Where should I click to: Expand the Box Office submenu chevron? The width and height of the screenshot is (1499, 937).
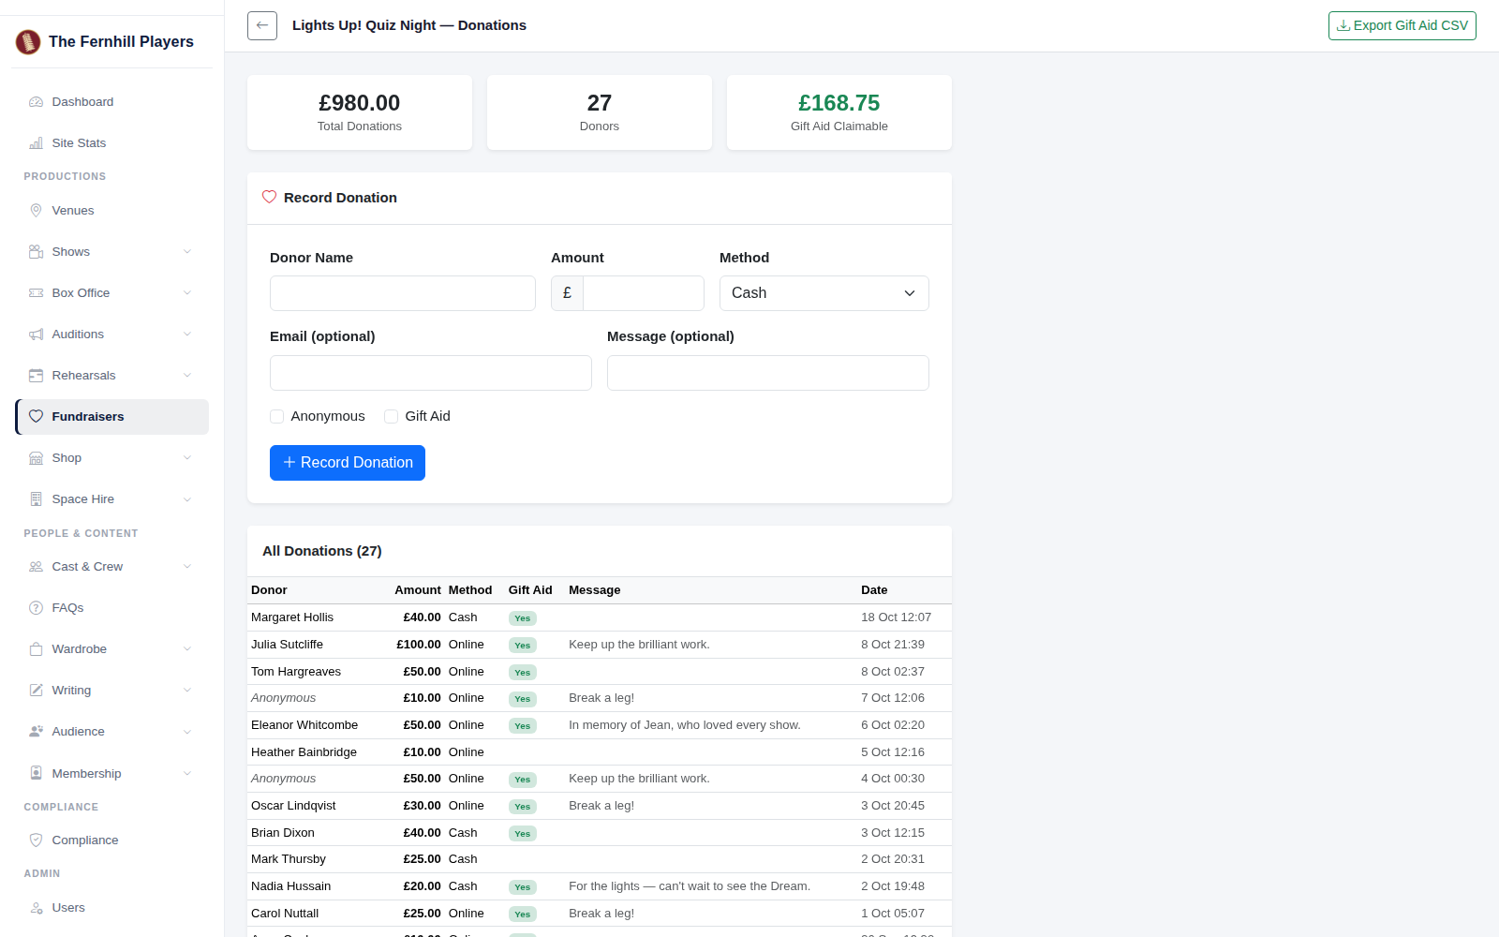[187, 293]
